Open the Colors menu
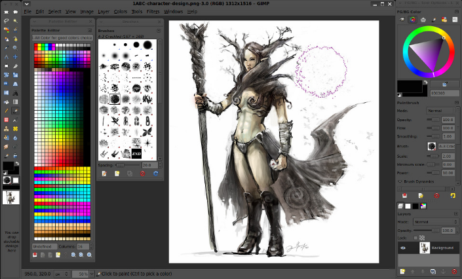This screenshot has height=279, width=462. point(121,12)
